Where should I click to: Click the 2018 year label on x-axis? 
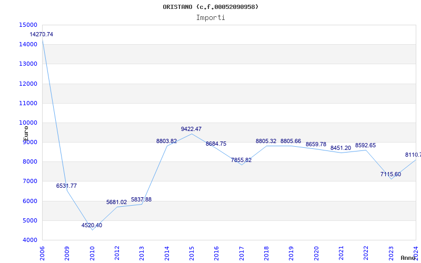click(x=266, y=253)
